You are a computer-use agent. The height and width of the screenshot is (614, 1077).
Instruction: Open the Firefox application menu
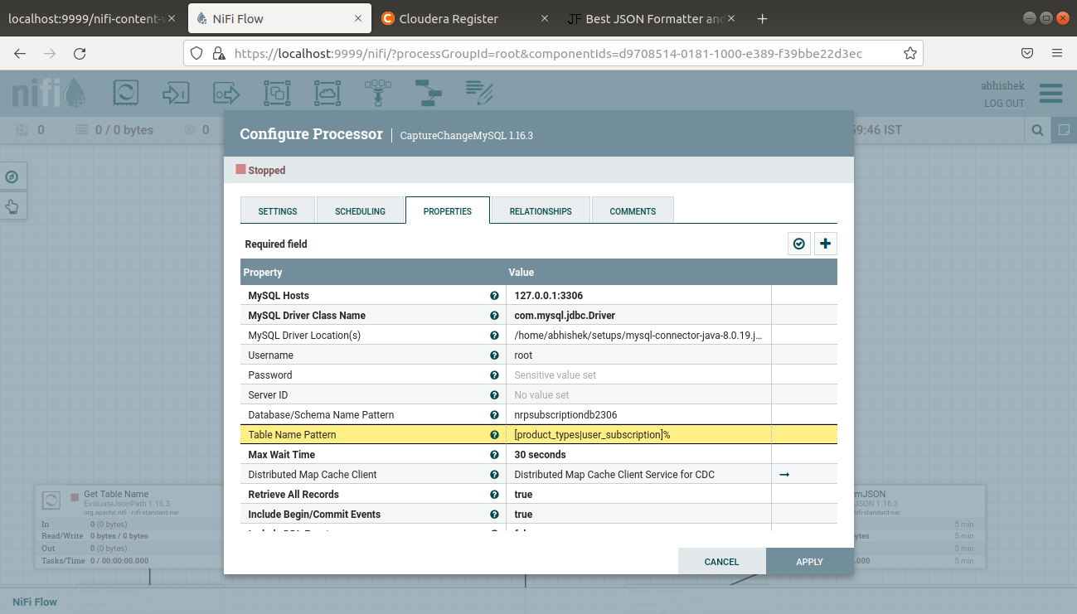pos(1057,52)
